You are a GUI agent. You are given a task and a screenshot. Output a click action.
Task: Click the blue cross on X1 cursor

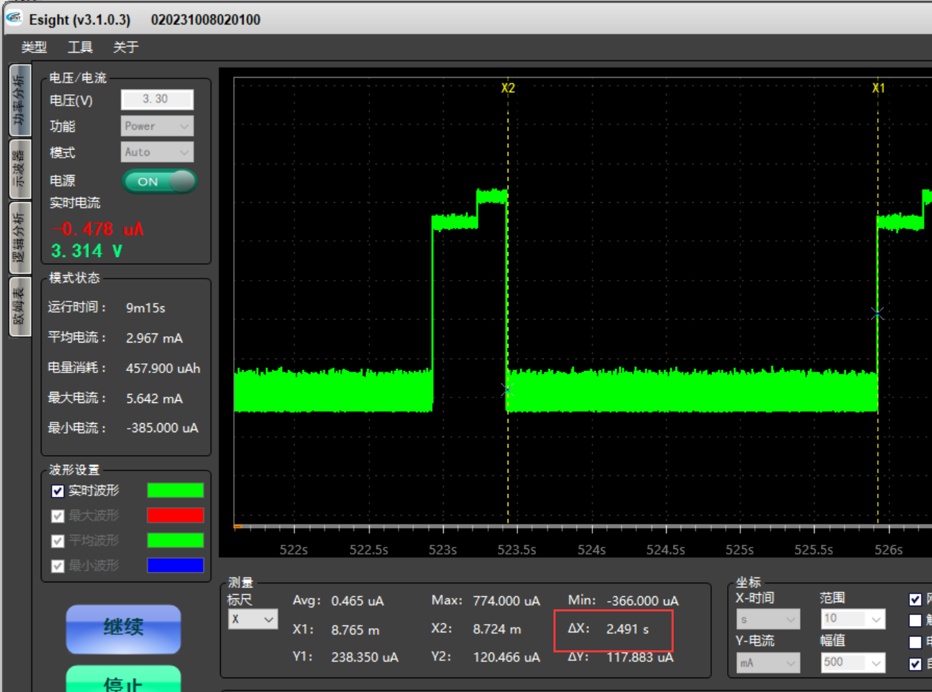878,314
